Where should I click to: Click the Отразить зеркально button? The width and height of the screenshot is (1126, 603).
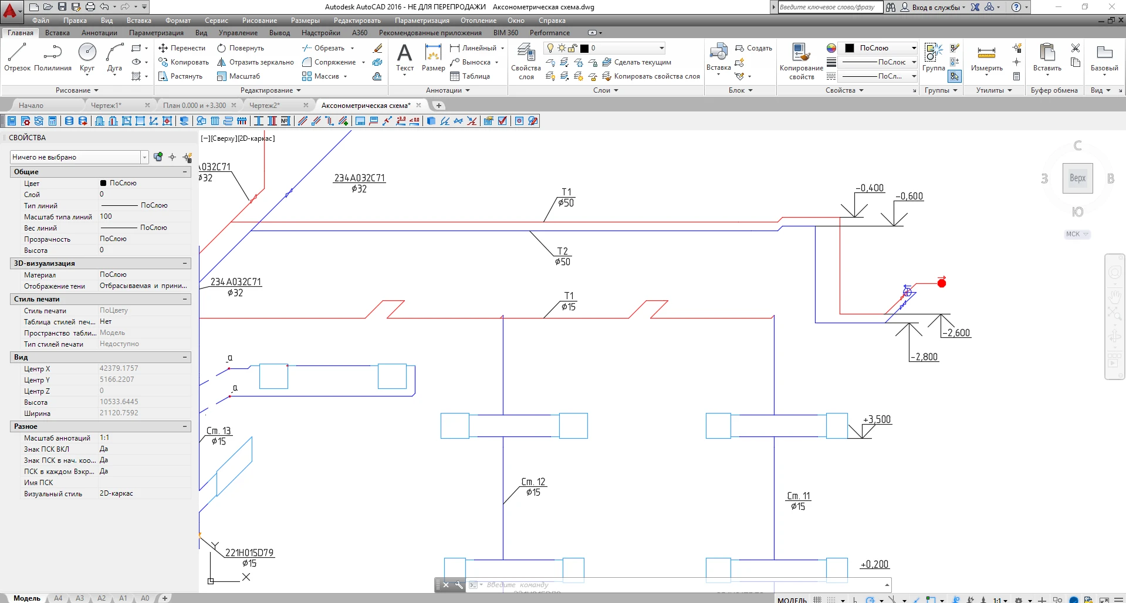click(255, 62)
